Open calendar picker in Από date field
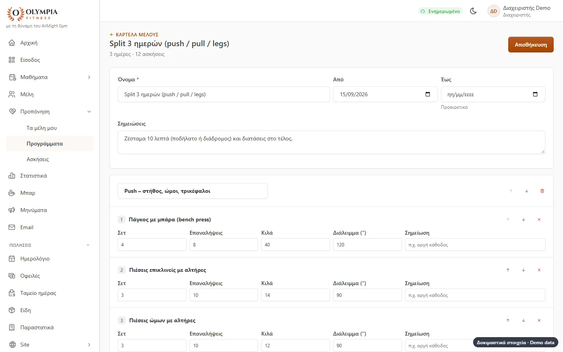563x352 pixels. pos(428,94)
